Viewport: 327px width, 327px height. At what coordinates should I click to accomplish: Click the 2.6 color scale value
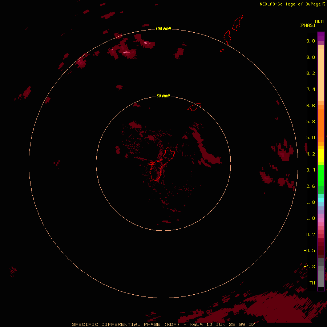[x=311, y=186]
